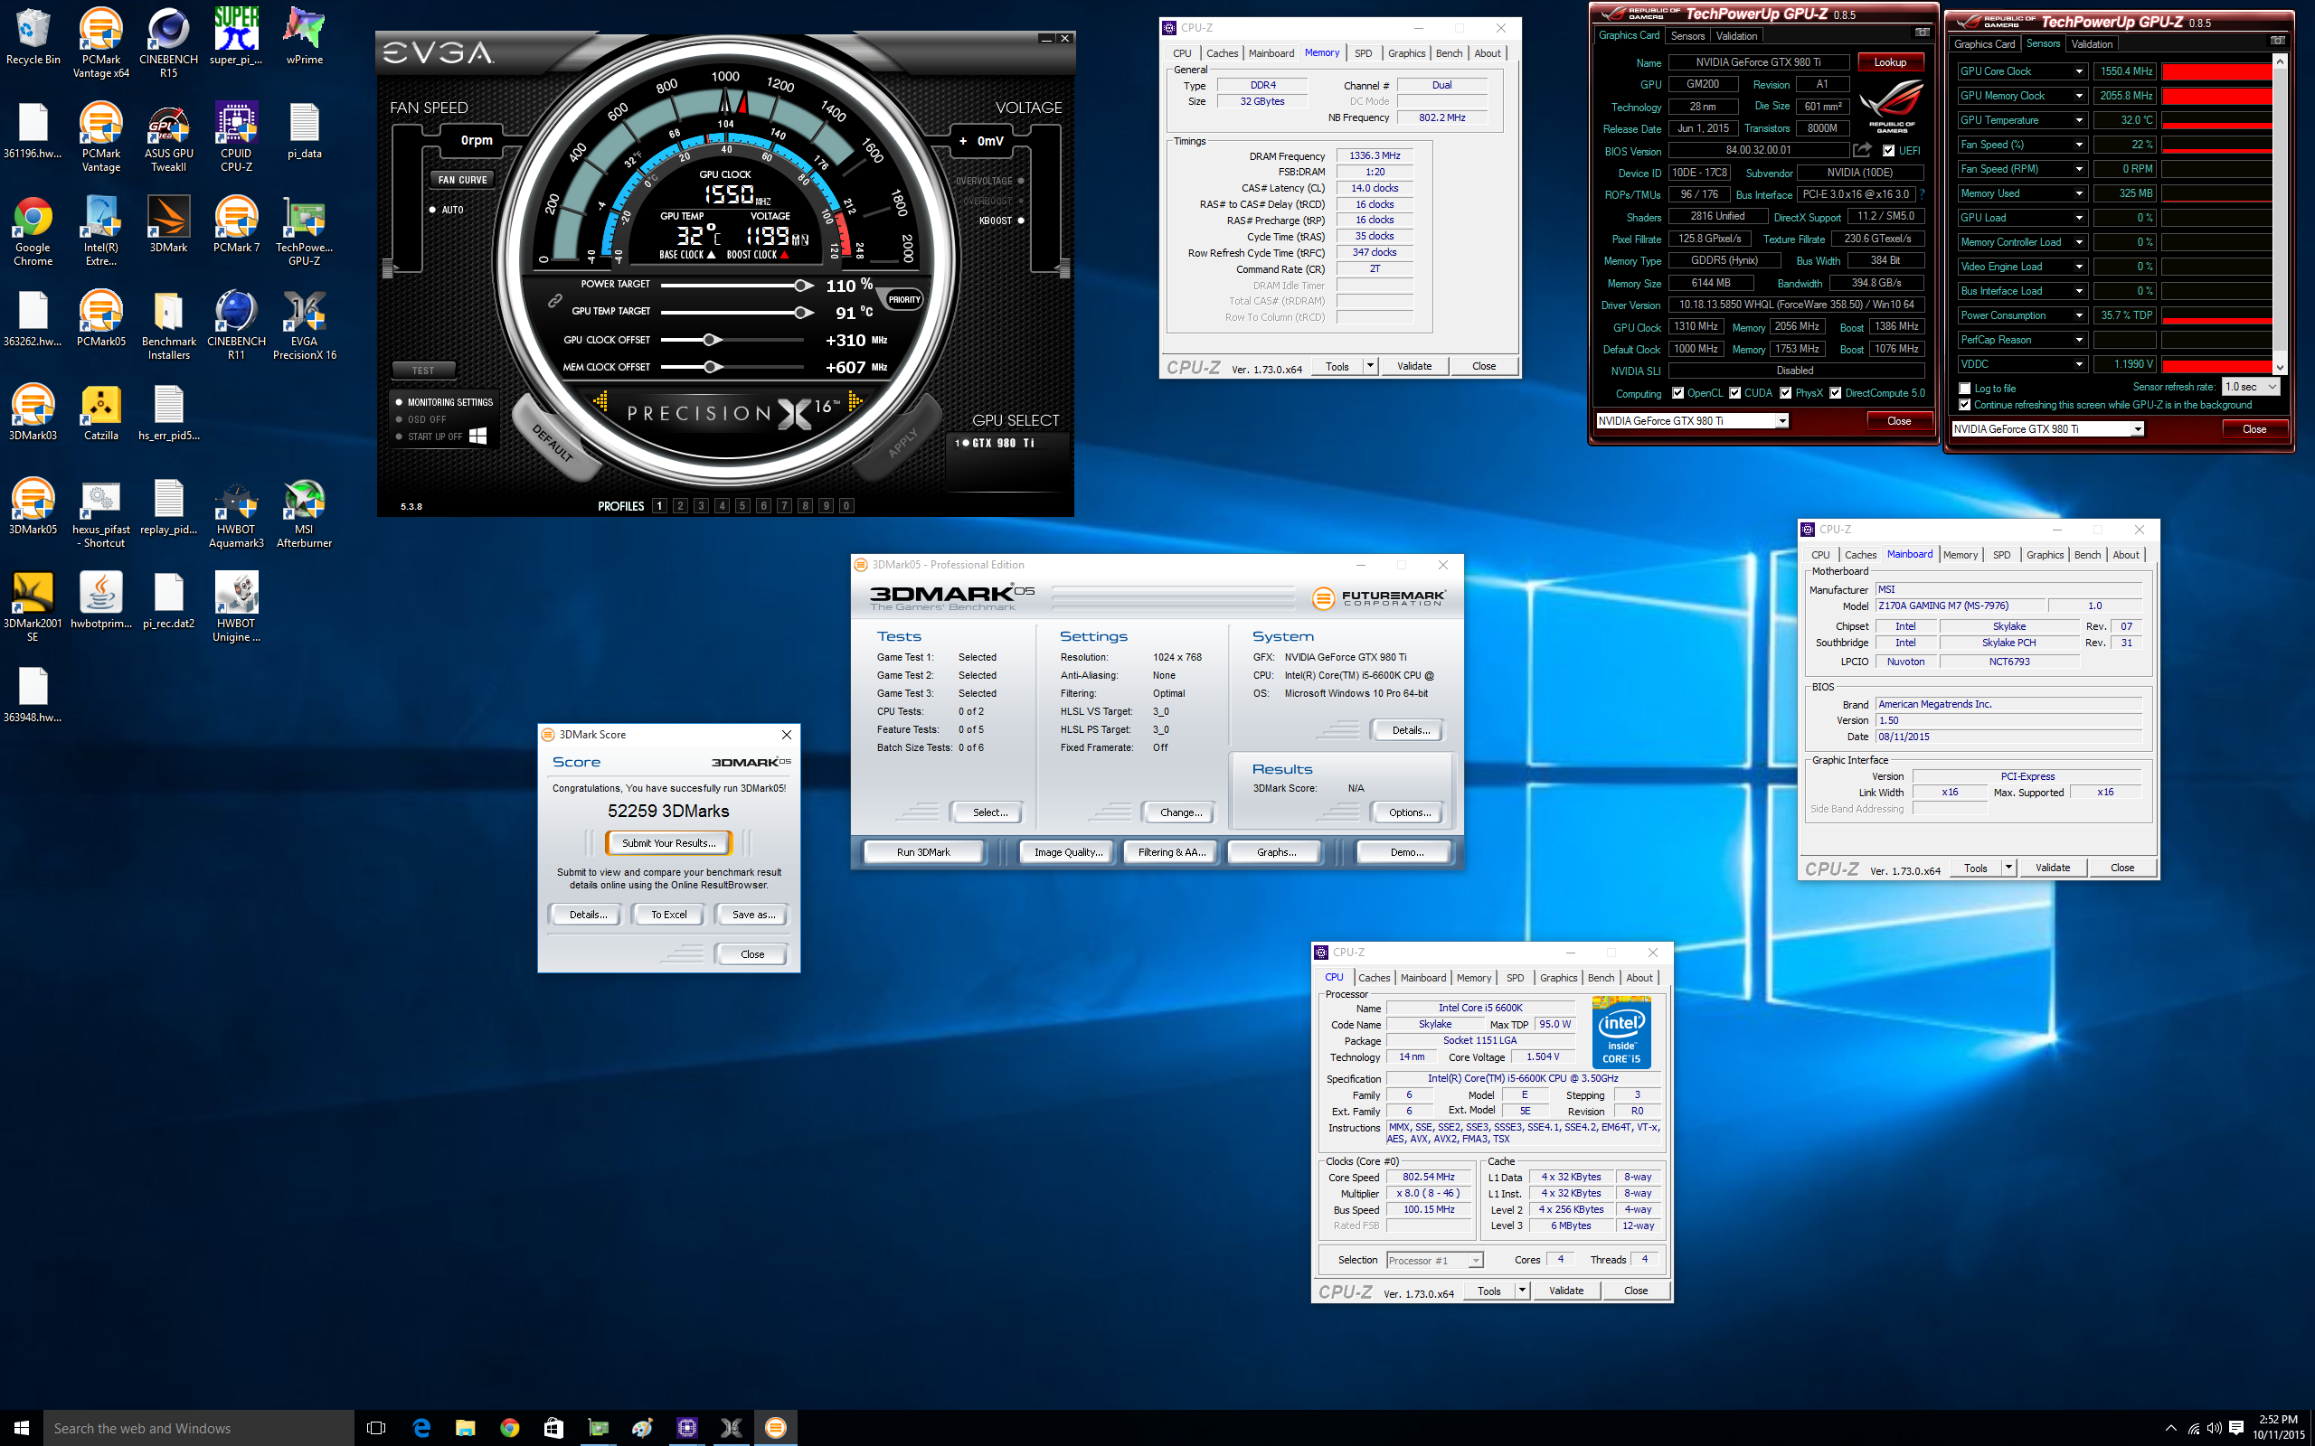Click Lookup button in GPU-Z
Viewport: 2315px width, 1446px height.
[x=1890, y=62]
